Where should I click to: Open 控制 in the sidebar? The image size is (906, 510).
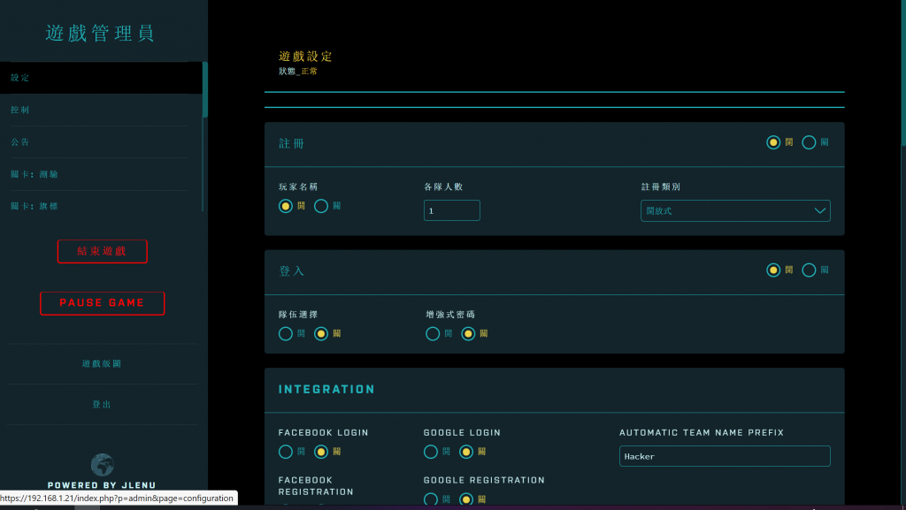click(x=20, y=110)
